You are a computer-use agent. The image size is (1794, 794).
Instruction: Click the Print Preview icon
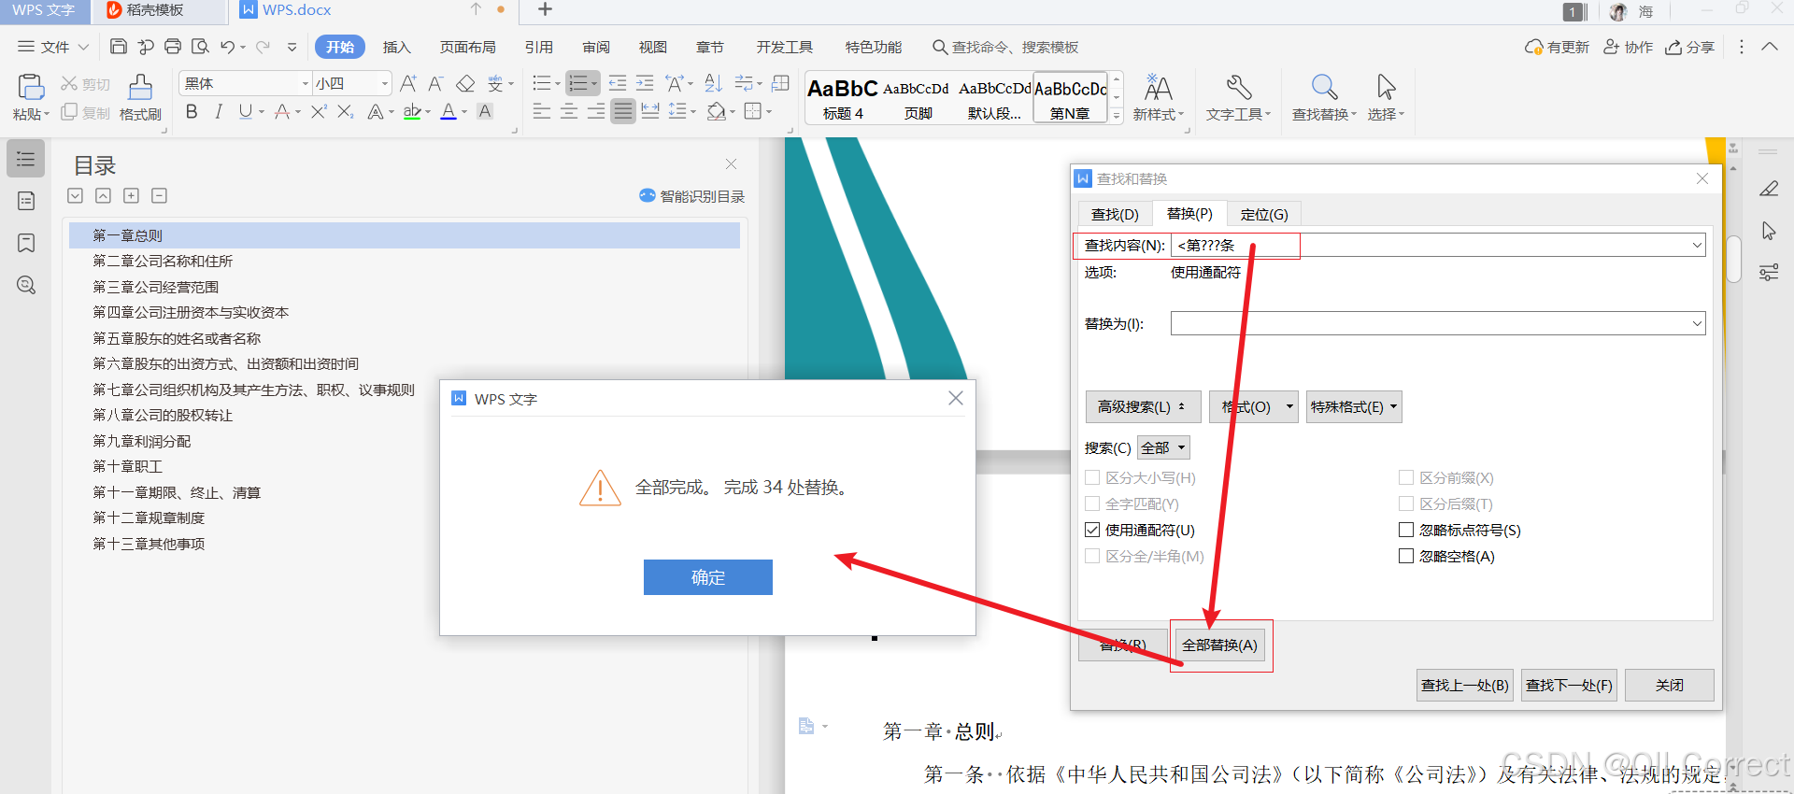(x=200, y=47)
